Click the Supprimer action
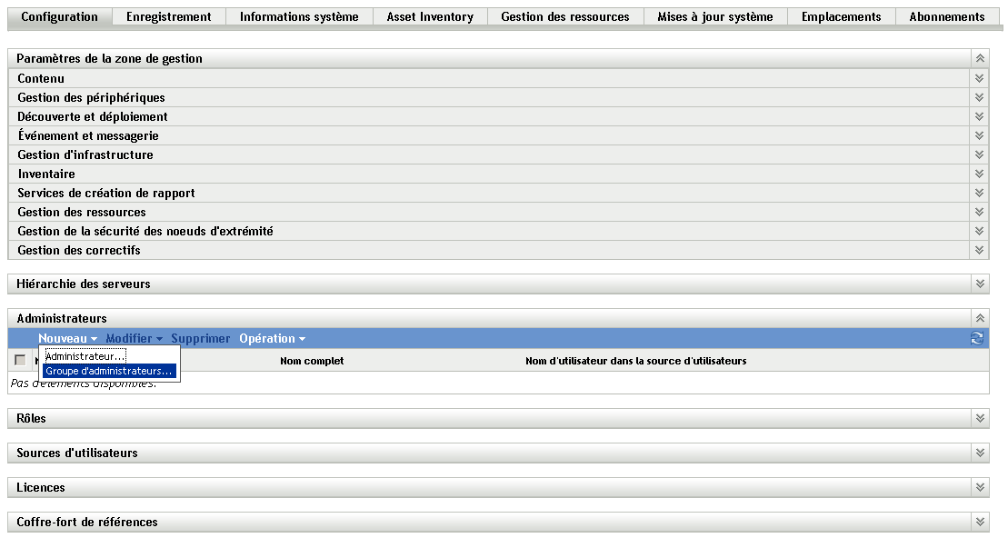 tap(200, 338)
